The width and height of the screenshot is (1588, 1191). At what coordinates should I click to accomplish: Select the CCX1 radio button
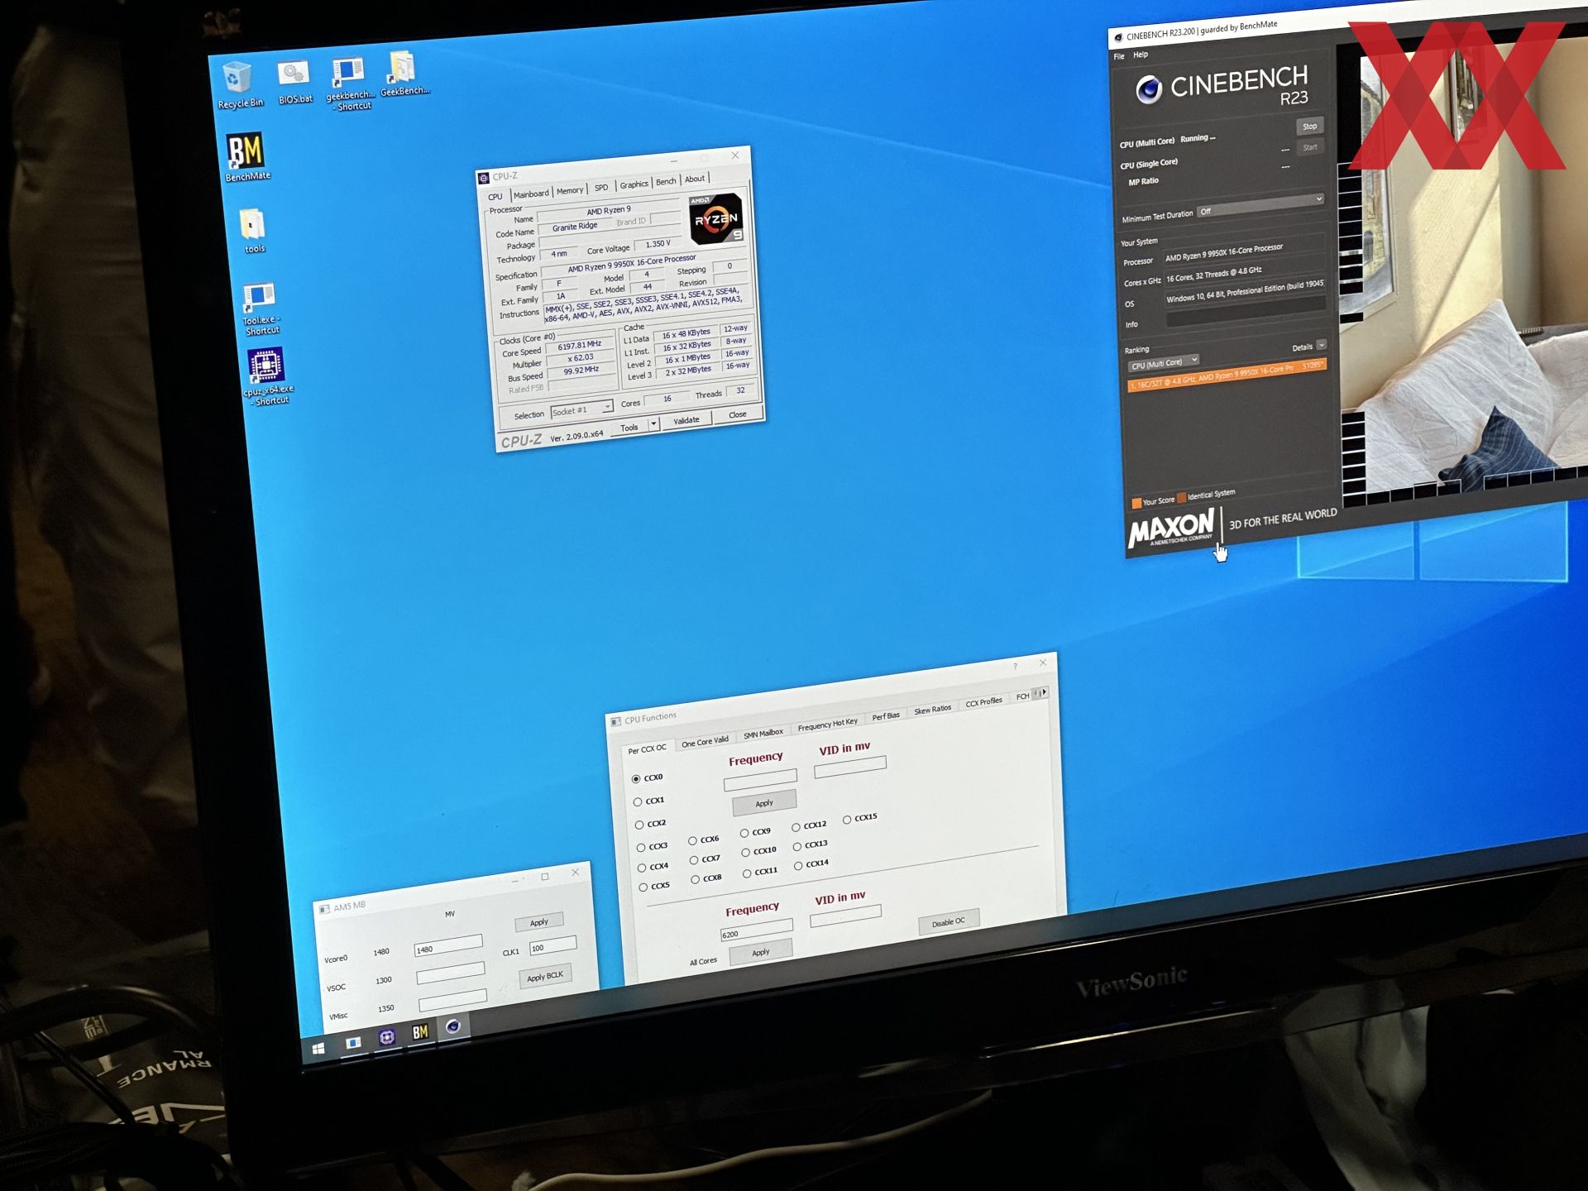638,802
